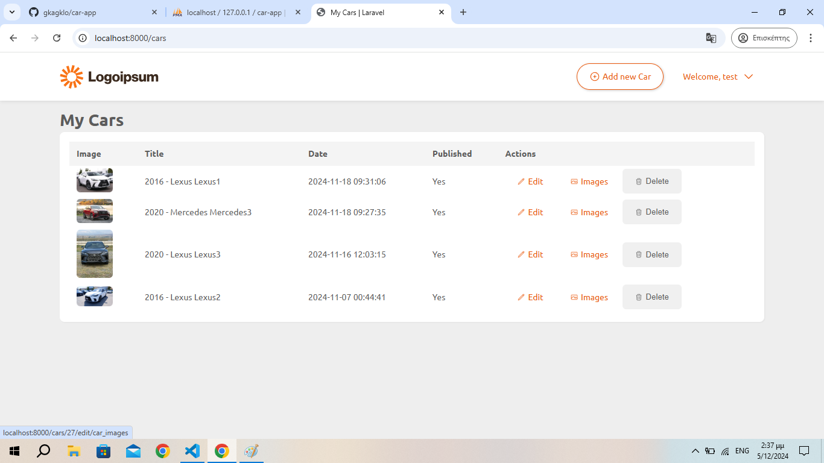Image resolution: width=824 pixels, height=463 pixels.
Task: Select the title text 2016 - Lexus Lexus2
Action: coord(183,297)
